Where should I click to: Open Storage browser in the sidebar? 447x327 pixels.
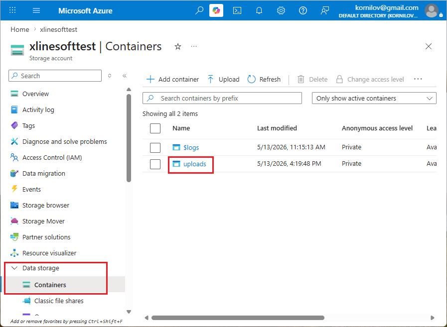tap(46, 206)
